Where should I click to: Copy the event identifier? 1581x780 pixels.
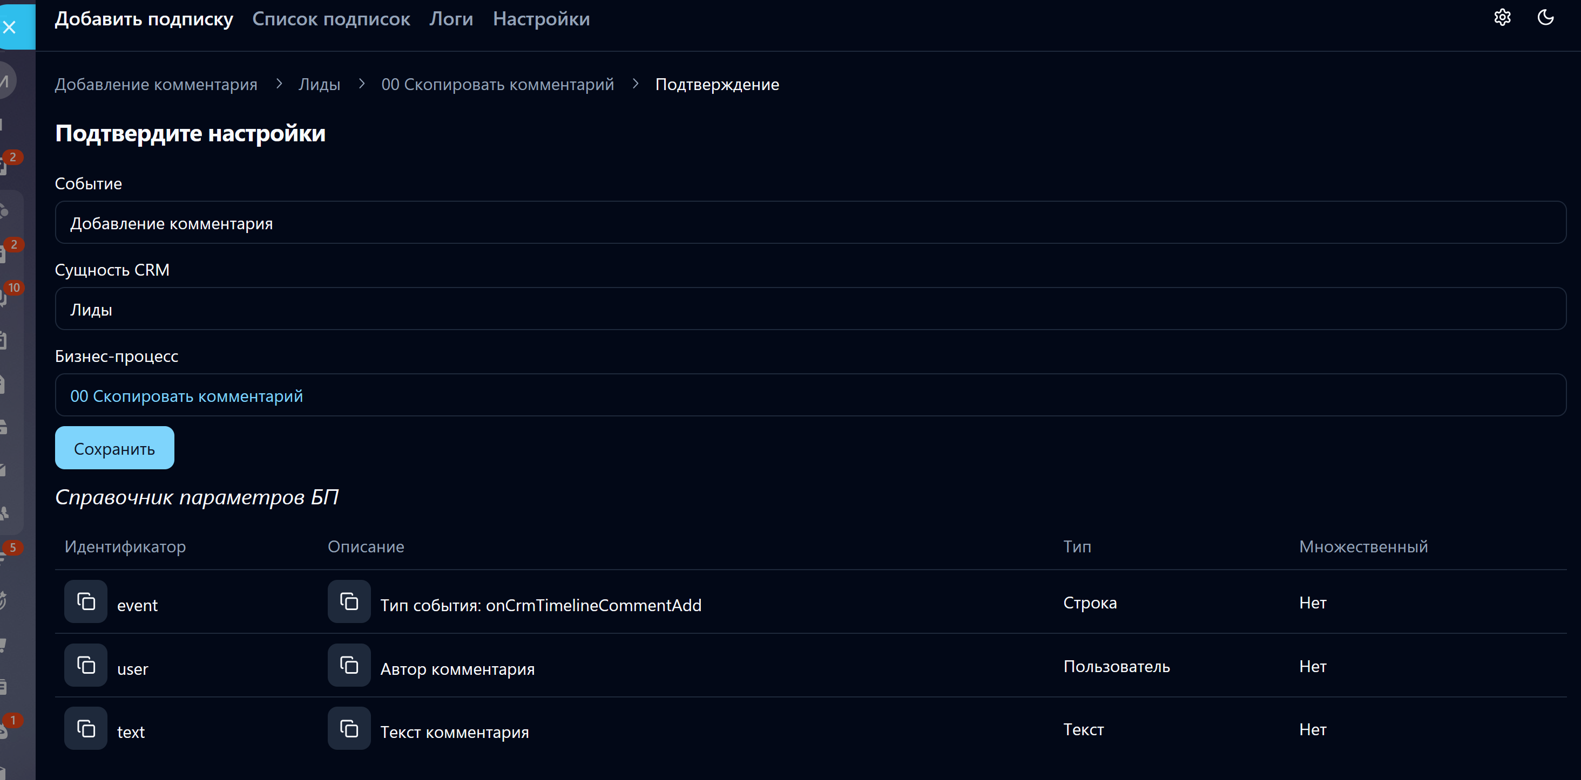tap(86, 601)
